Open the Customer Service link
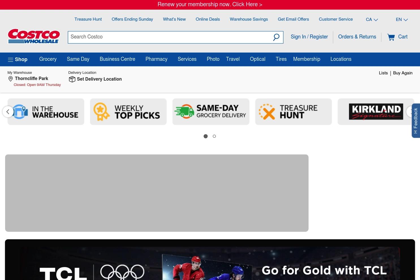Screen dimensions: 420x280 (x=336, y=19)
